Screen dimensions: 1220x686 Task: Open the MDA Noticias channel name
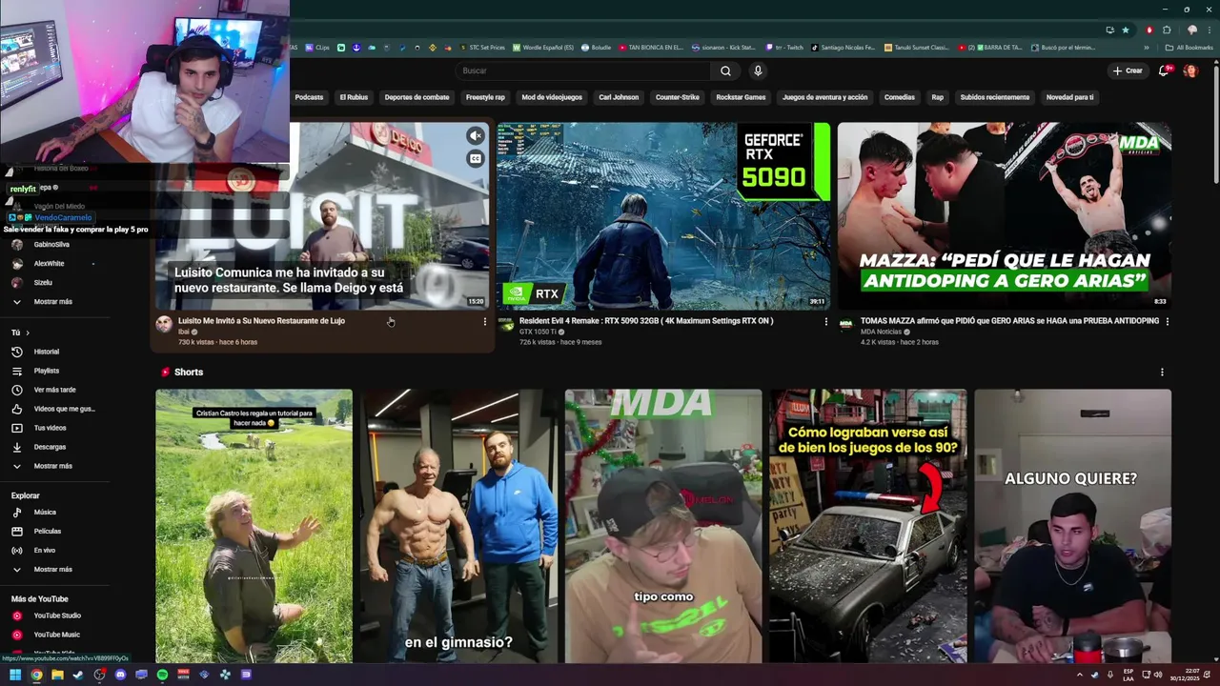[881, 332]
